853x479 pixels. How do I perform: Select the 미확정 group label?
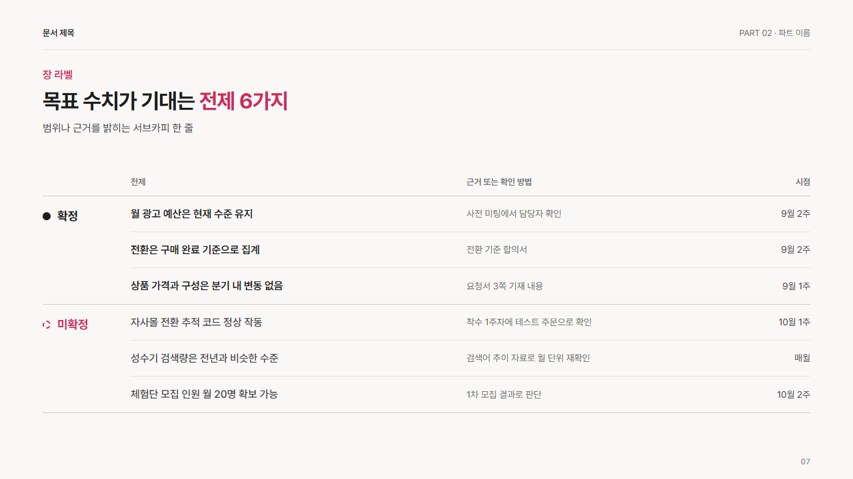73,325
